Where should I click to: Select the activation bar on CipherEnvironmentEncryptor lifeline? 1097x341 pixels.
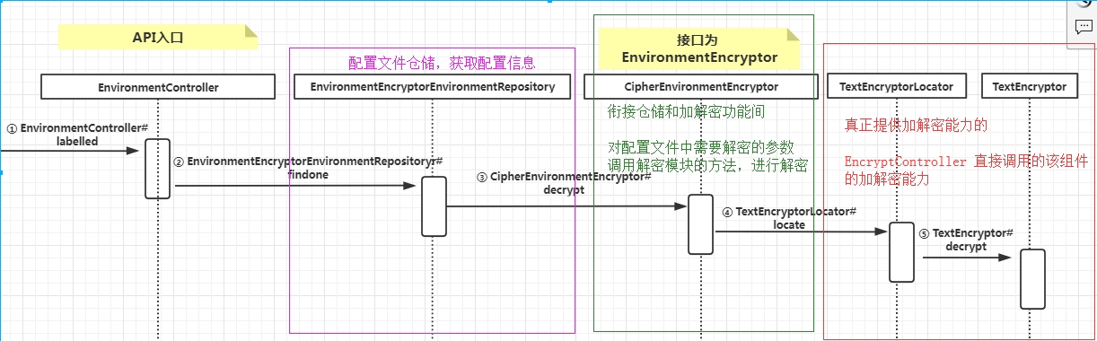[x=701, y=224]
